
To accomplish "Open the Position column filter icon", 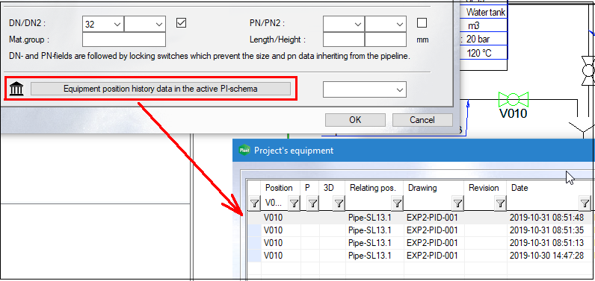I will [294, 203].
